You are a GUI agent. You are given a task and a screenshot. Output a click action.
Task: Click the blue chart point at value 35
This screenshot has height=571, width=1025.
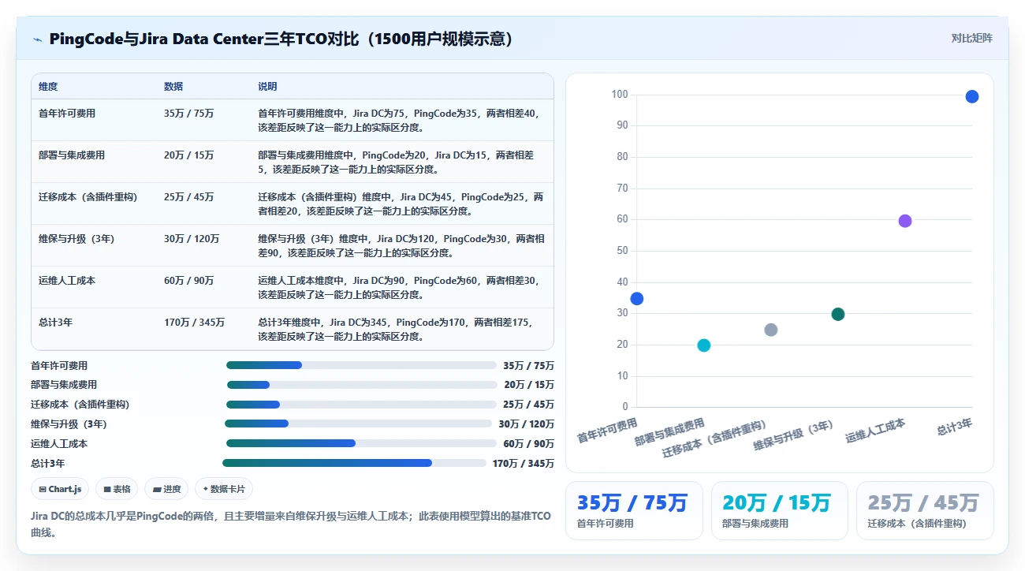tap(637, 299)
